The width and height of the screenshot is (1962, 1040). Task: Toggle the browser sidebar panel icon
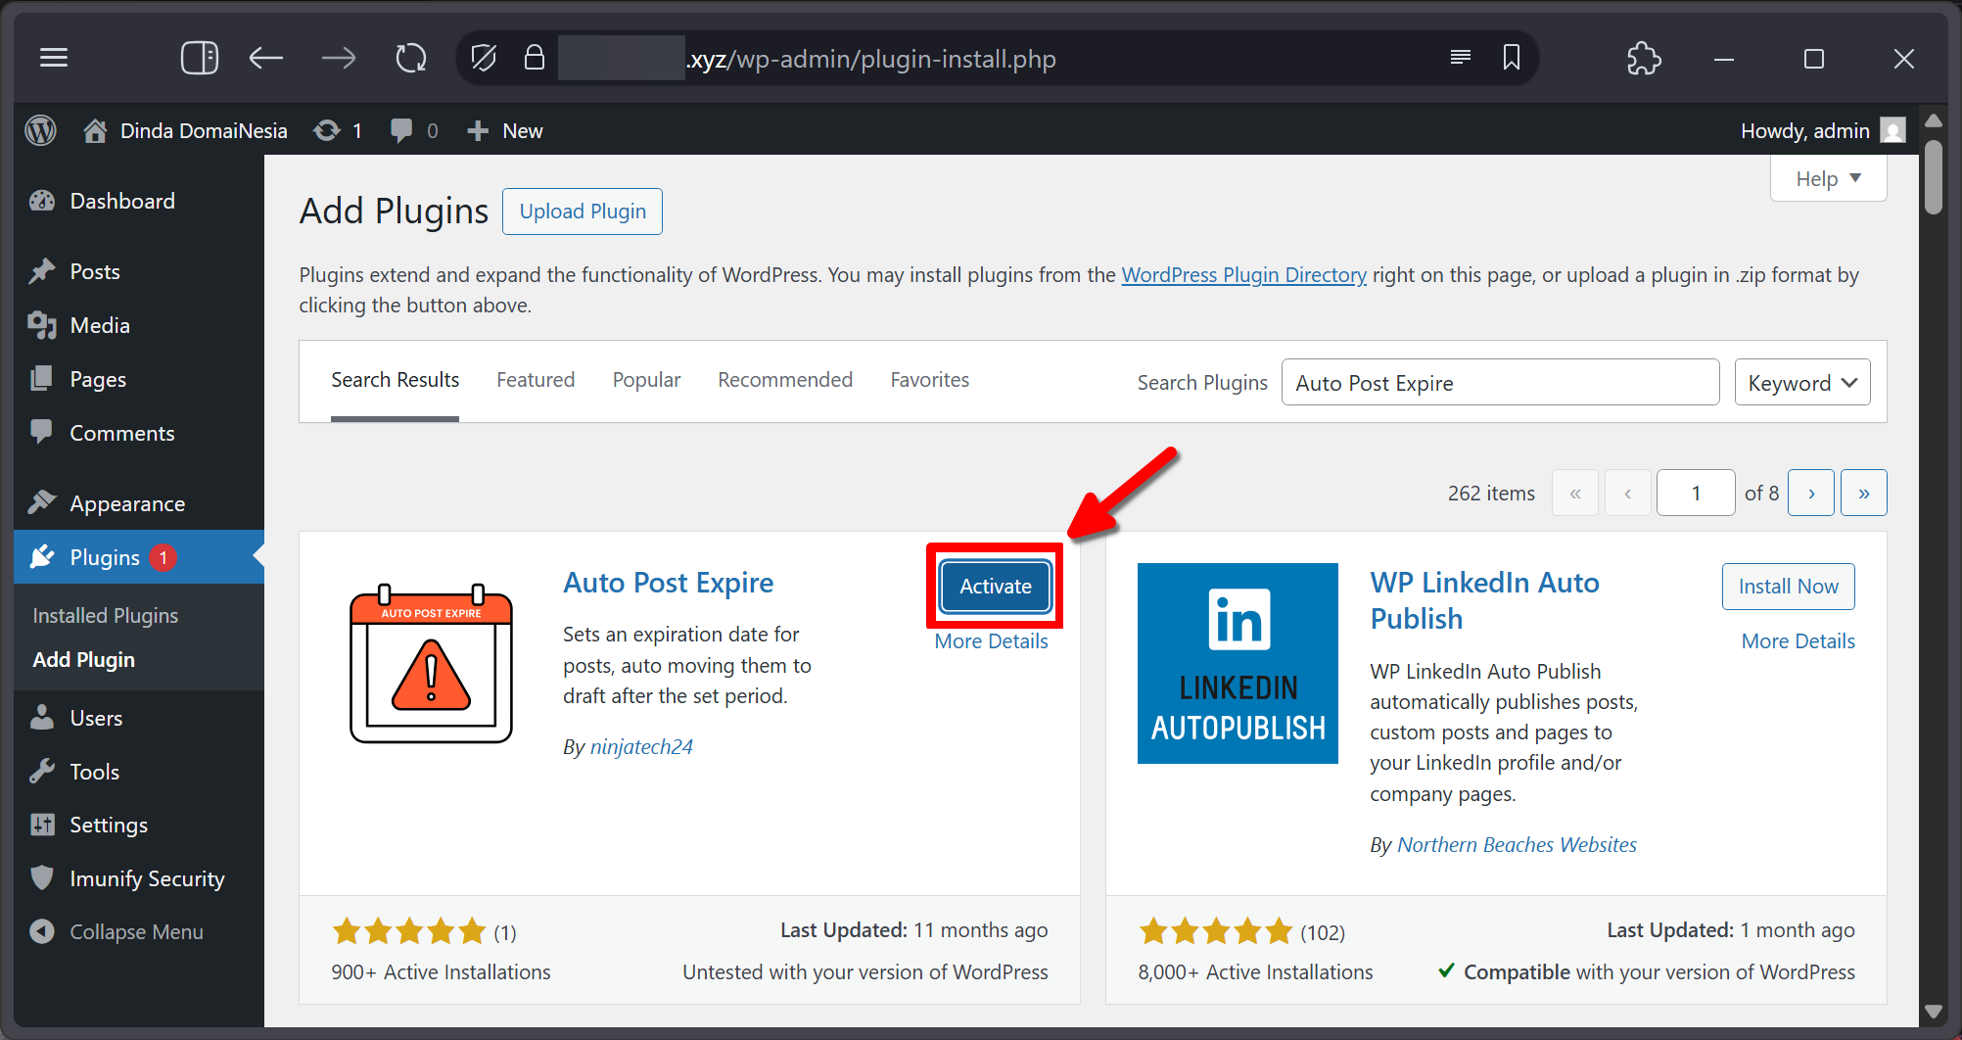(200, 59)
